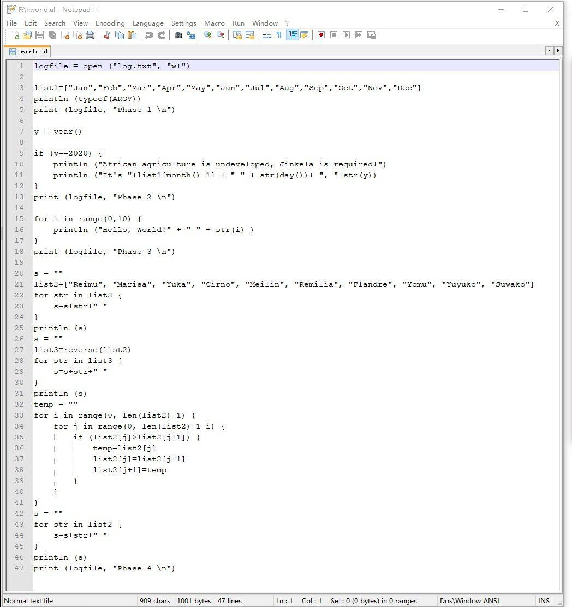The width and height of the screenshot is (572, 607).
Task: Redo action with Redo arrow
Action: [x=162, y=35]
